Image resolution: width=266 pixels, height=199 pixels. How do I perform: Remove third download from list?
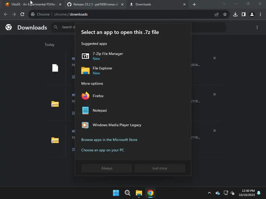pos(215,131)
